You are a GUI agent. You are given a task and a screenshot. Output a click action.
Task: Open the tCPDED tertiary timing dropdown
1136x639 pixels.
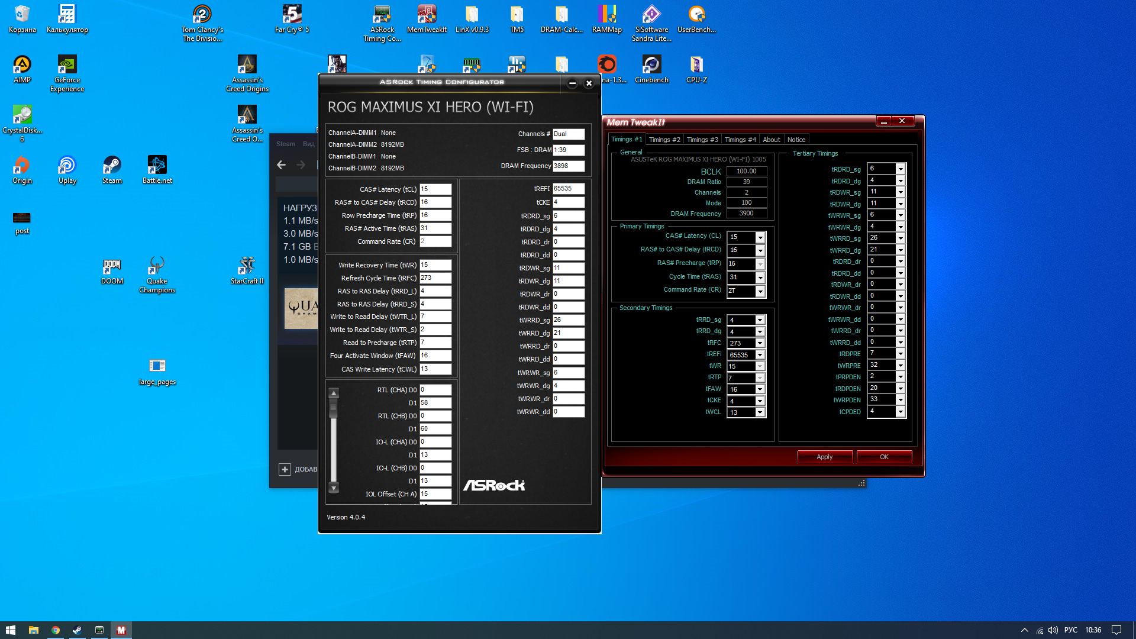[x=901, y=412]
